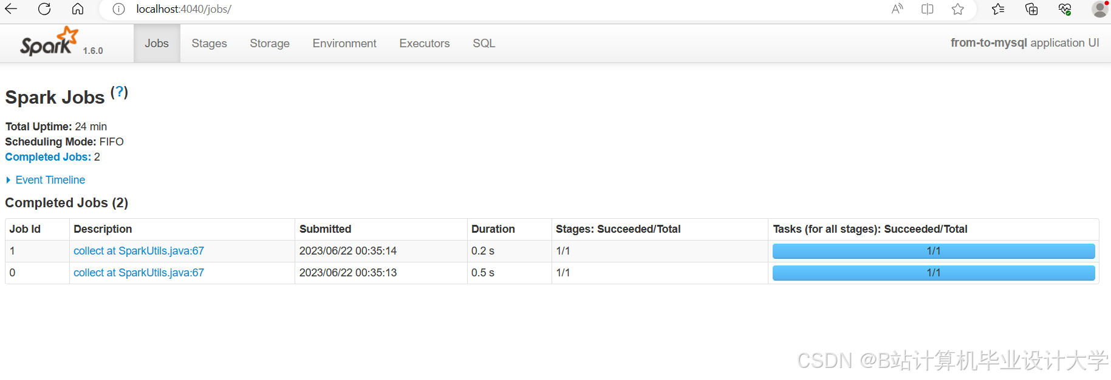View site information icon in address bar
This screenshot has width=1111, height=380.
point(119,9)
